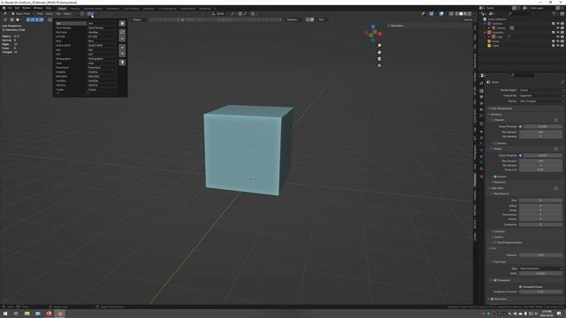This screenshot has height=318, width=566.
Task: Expand Caustics panel
Action: point(498,237)
